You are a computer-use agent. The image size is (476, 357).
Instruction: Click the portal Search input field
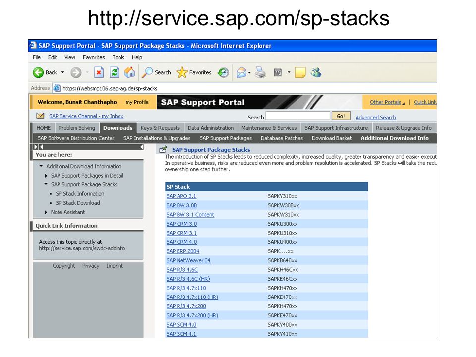298,116
